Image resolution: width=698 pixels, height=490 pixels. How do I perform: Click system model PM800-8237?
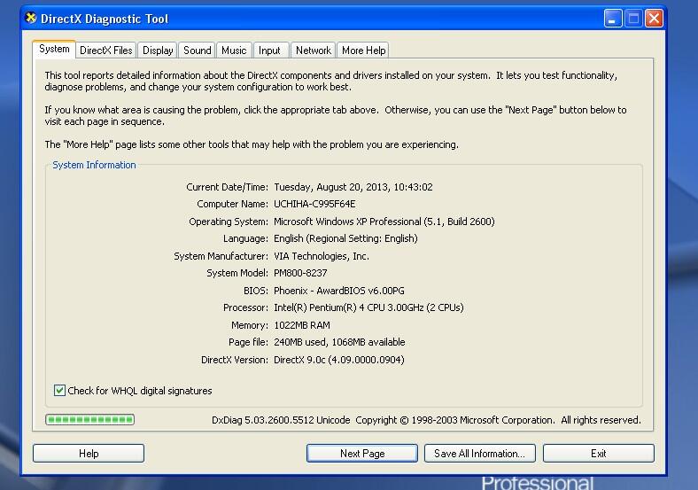300,273
